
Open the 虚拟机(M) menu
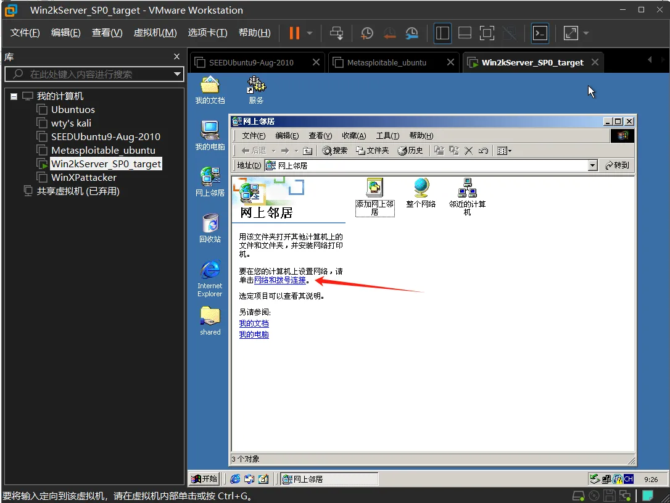click(155, 33)
